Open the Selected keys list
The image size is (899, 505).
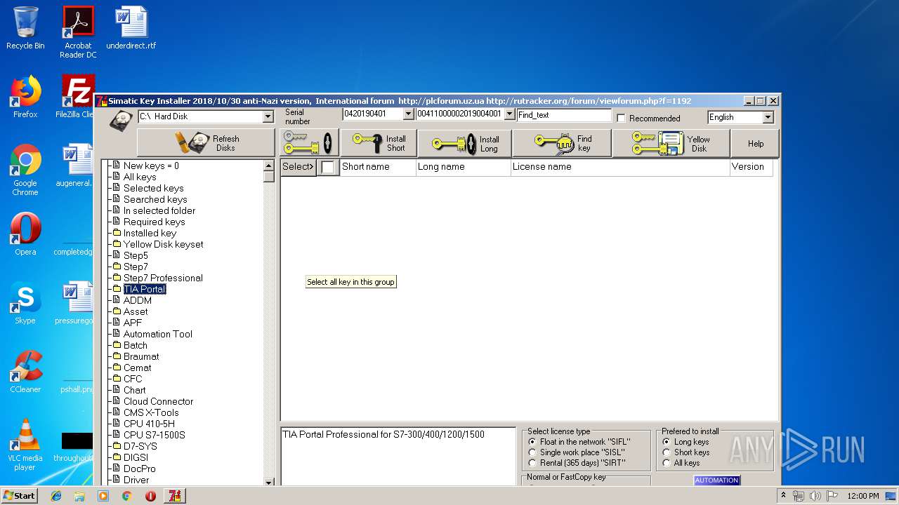click(154, 188)
